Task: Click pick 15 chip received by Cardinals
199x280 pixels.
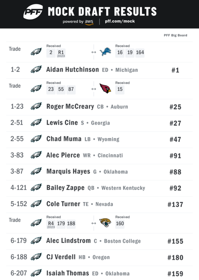Action: pos(120,89)
